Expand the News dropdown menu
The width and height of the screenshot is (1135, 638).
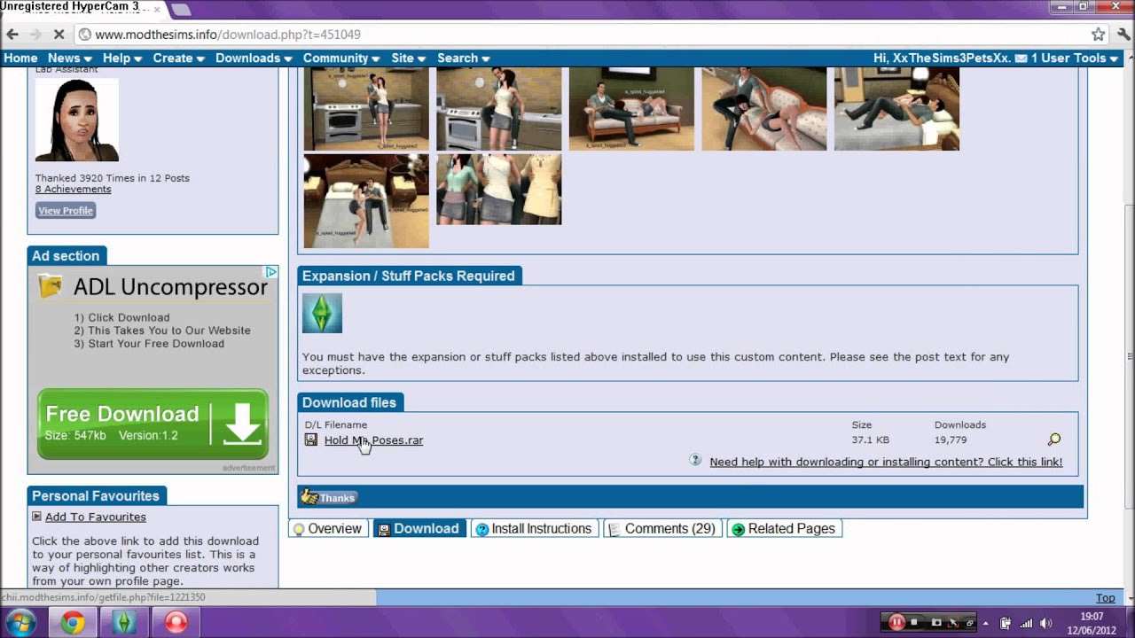(x=69, y=58)
